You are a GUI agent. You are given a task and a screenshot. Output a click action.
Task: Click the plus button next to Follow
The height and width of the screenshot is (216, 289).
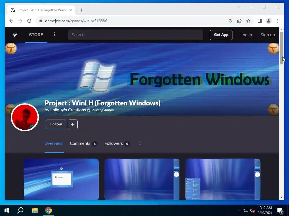coord(73,124)
